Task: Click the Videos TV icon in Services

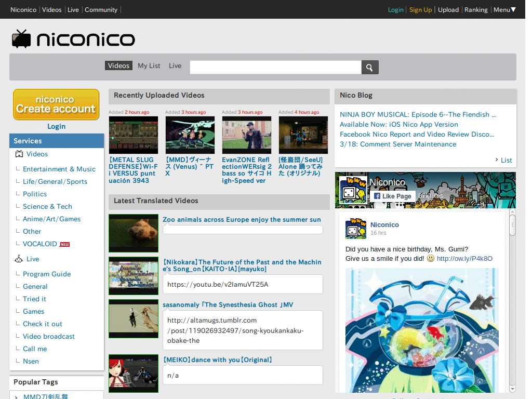Action: click(19, 154)
